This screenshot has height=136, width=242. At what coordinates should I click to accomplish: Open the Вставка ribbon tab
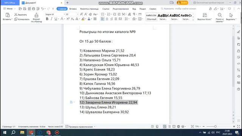click(73, 9)
